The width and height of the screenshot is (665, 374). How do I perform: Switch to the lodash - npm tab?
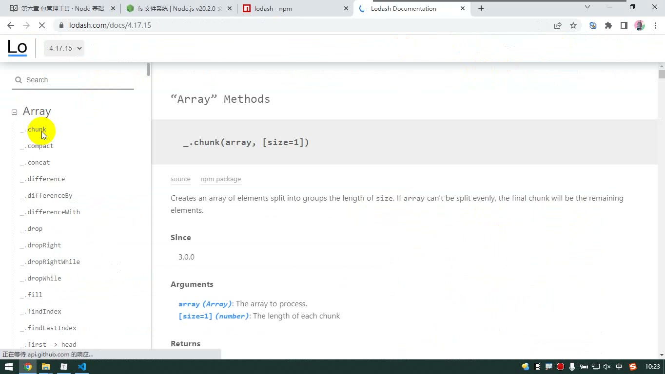click(296, 8)
